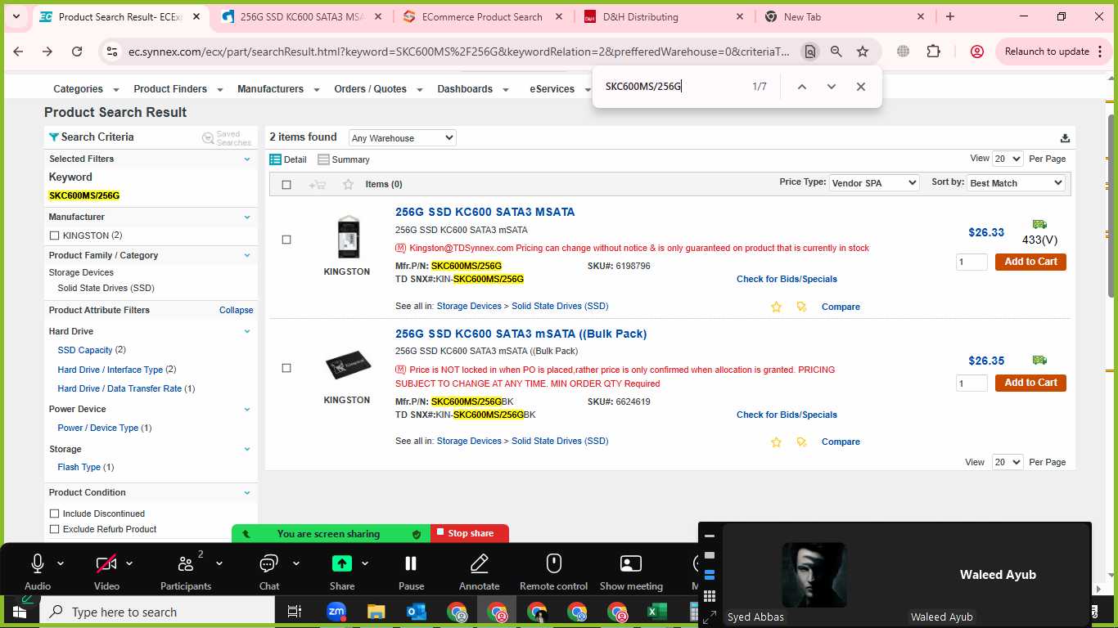Viewport: 1118px width, 628px height.
Task: Click the find-in-page search field
Action: 671,86
